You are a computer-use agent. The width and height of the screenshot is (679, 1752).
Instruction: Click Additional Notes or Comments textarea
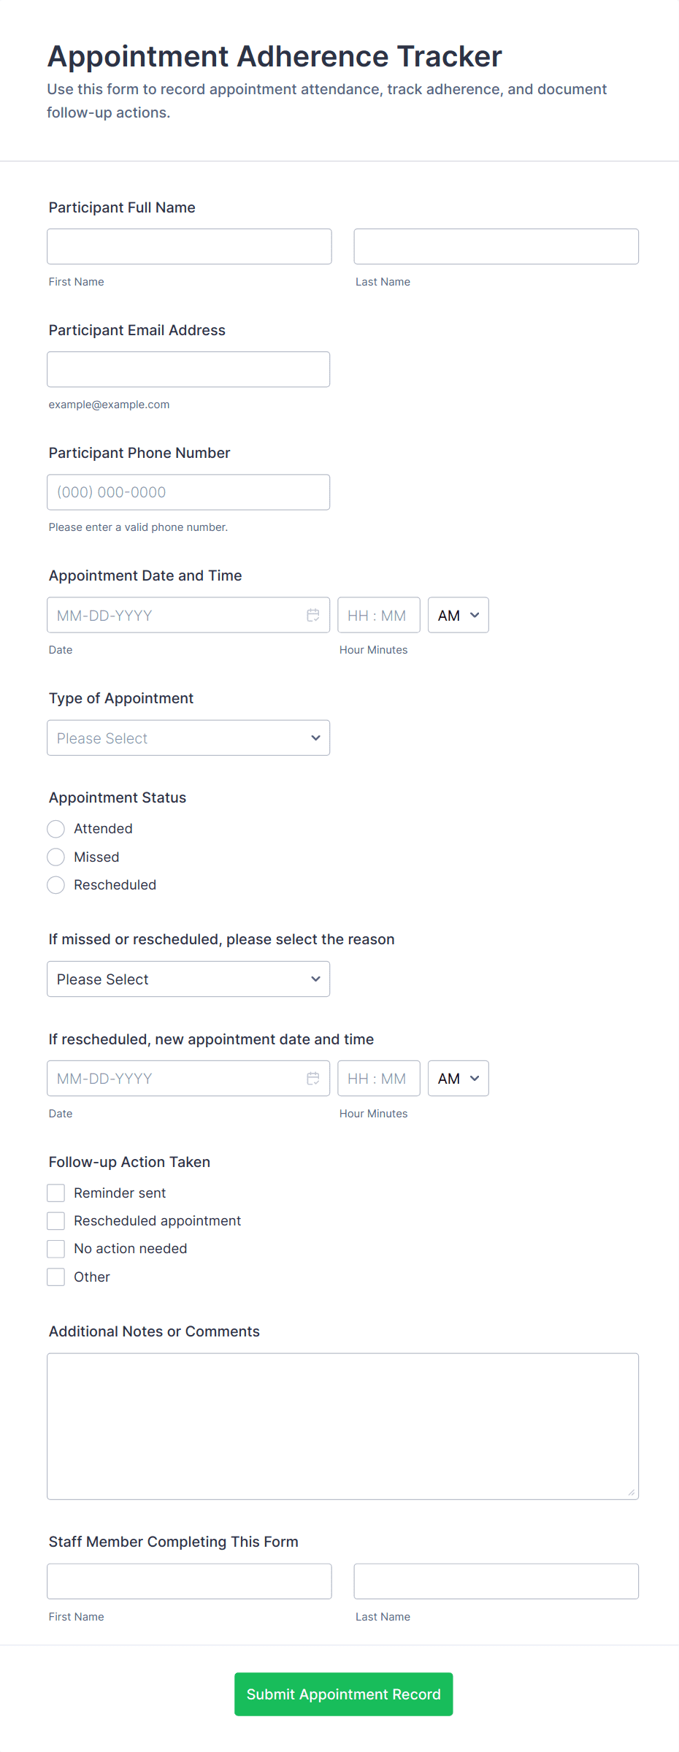pyautogui.click(x=342, y=1426)
